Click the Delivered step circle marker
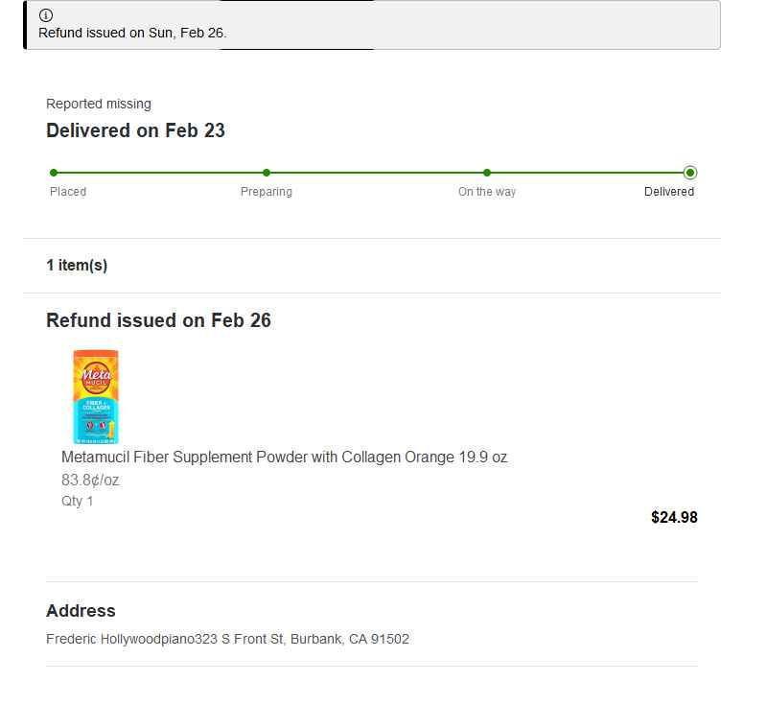 pyautogui.click(x=690, y=173)
